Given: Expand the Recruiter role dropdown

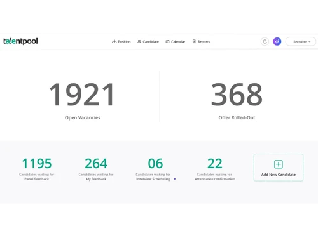Looking at the screenshot, I should tap(301, 41).
